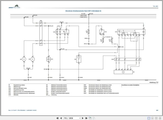This screenshot has width=163, height=120.
Task: Click the footer revision text AUSGABE 10-2022
Action: coord(32,110)
